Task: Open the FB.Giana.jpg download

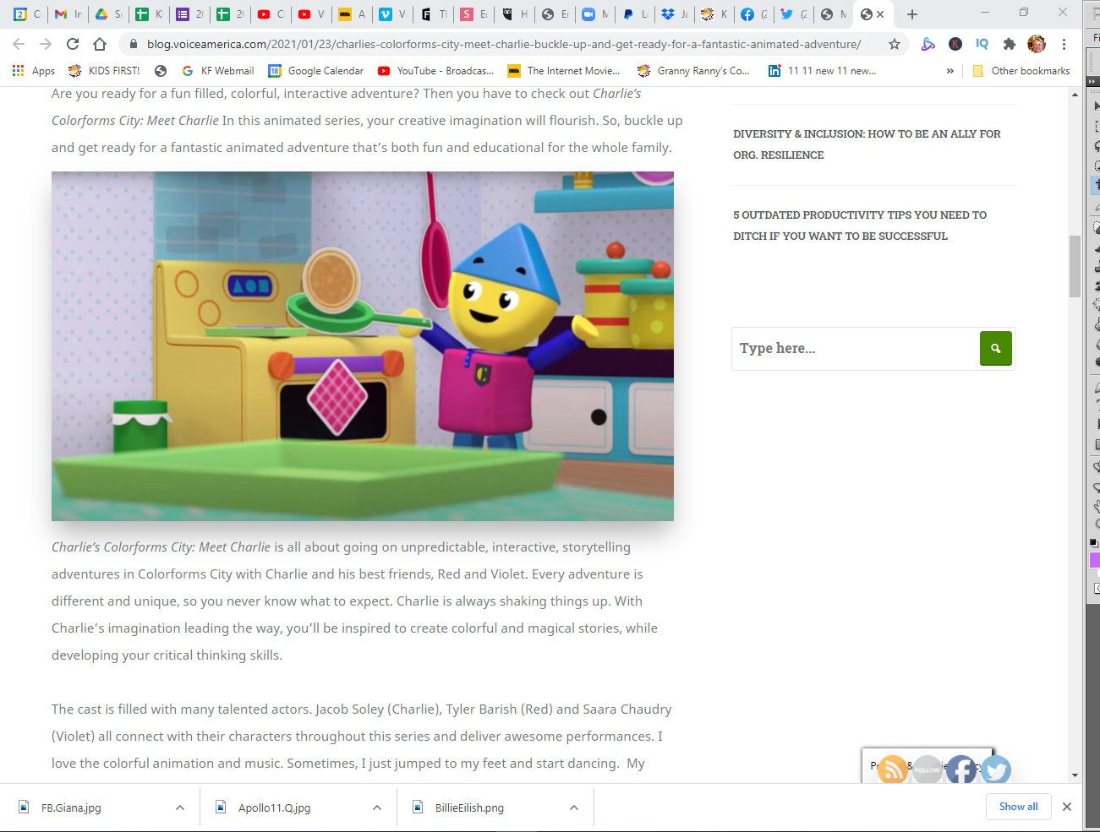Action: tap(71, 808)
